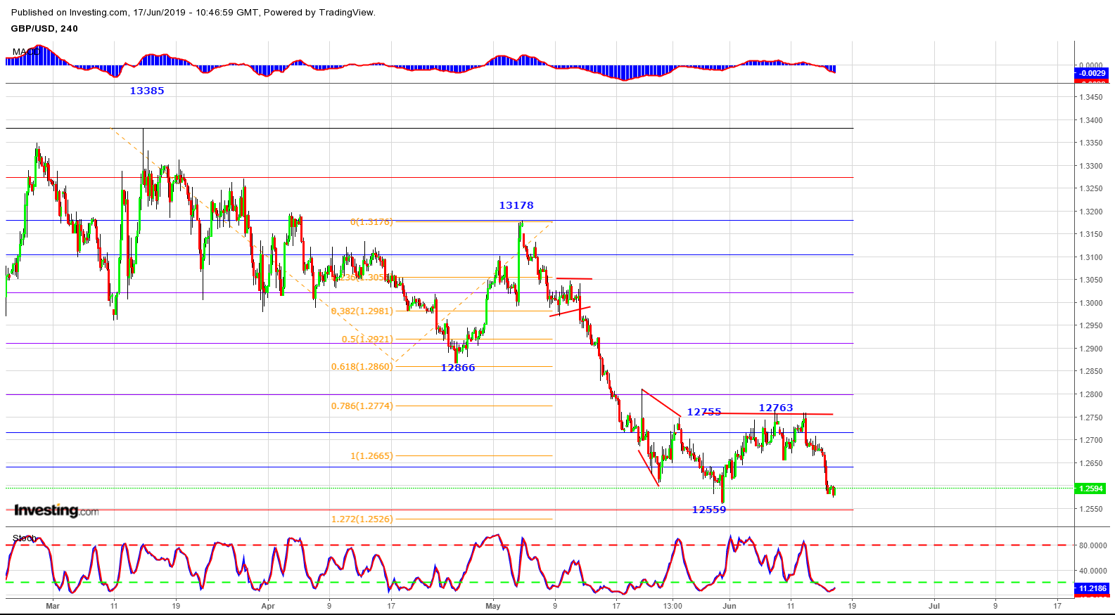Image resolution: width=1115 pixels, height=615 pixels.
Task: Select the 12763 resistance label
Action: (775, 408)
